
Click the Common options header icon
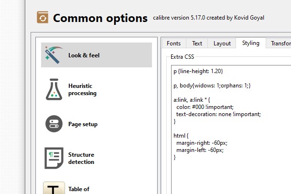(x=43, y=18)
